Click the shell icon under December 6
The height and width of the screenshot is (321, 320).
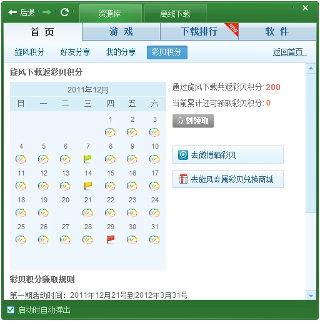click(65, 159)
